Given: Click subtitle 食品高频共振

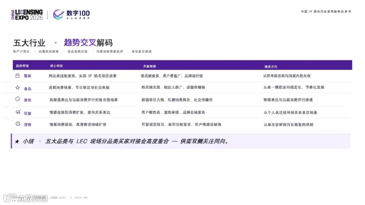Looking at the screenshot, I should coord(77,51).
